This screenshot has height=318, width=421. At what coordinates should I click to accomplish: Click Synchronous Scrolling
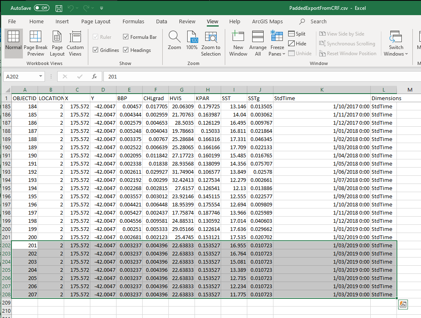(347, 43)
